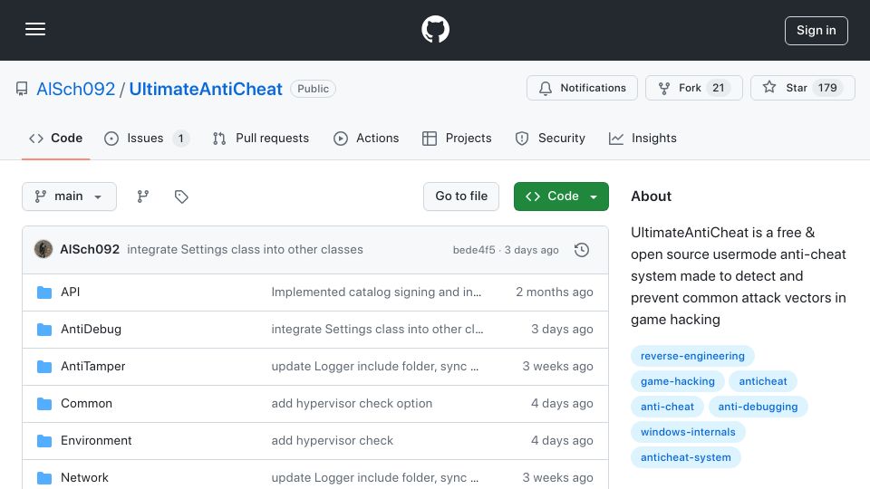
Task: Select the reverse-engineering topic tag
Action: (692, 356)
